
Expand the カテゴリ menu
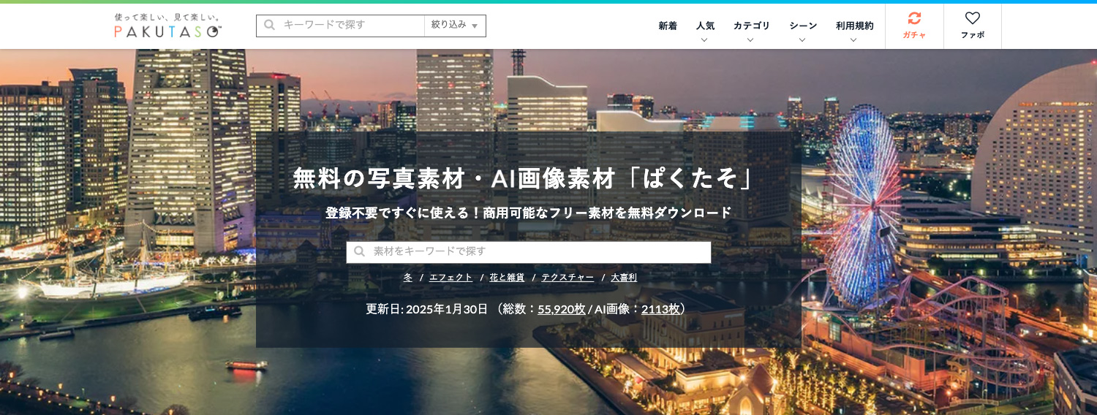coord(751,30)
